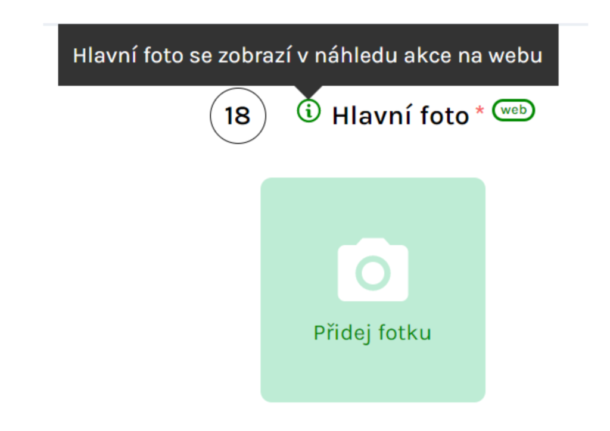610x431 pixels.
Task: Open photo upload via Přidej fotku text
Action: [372, 333]
